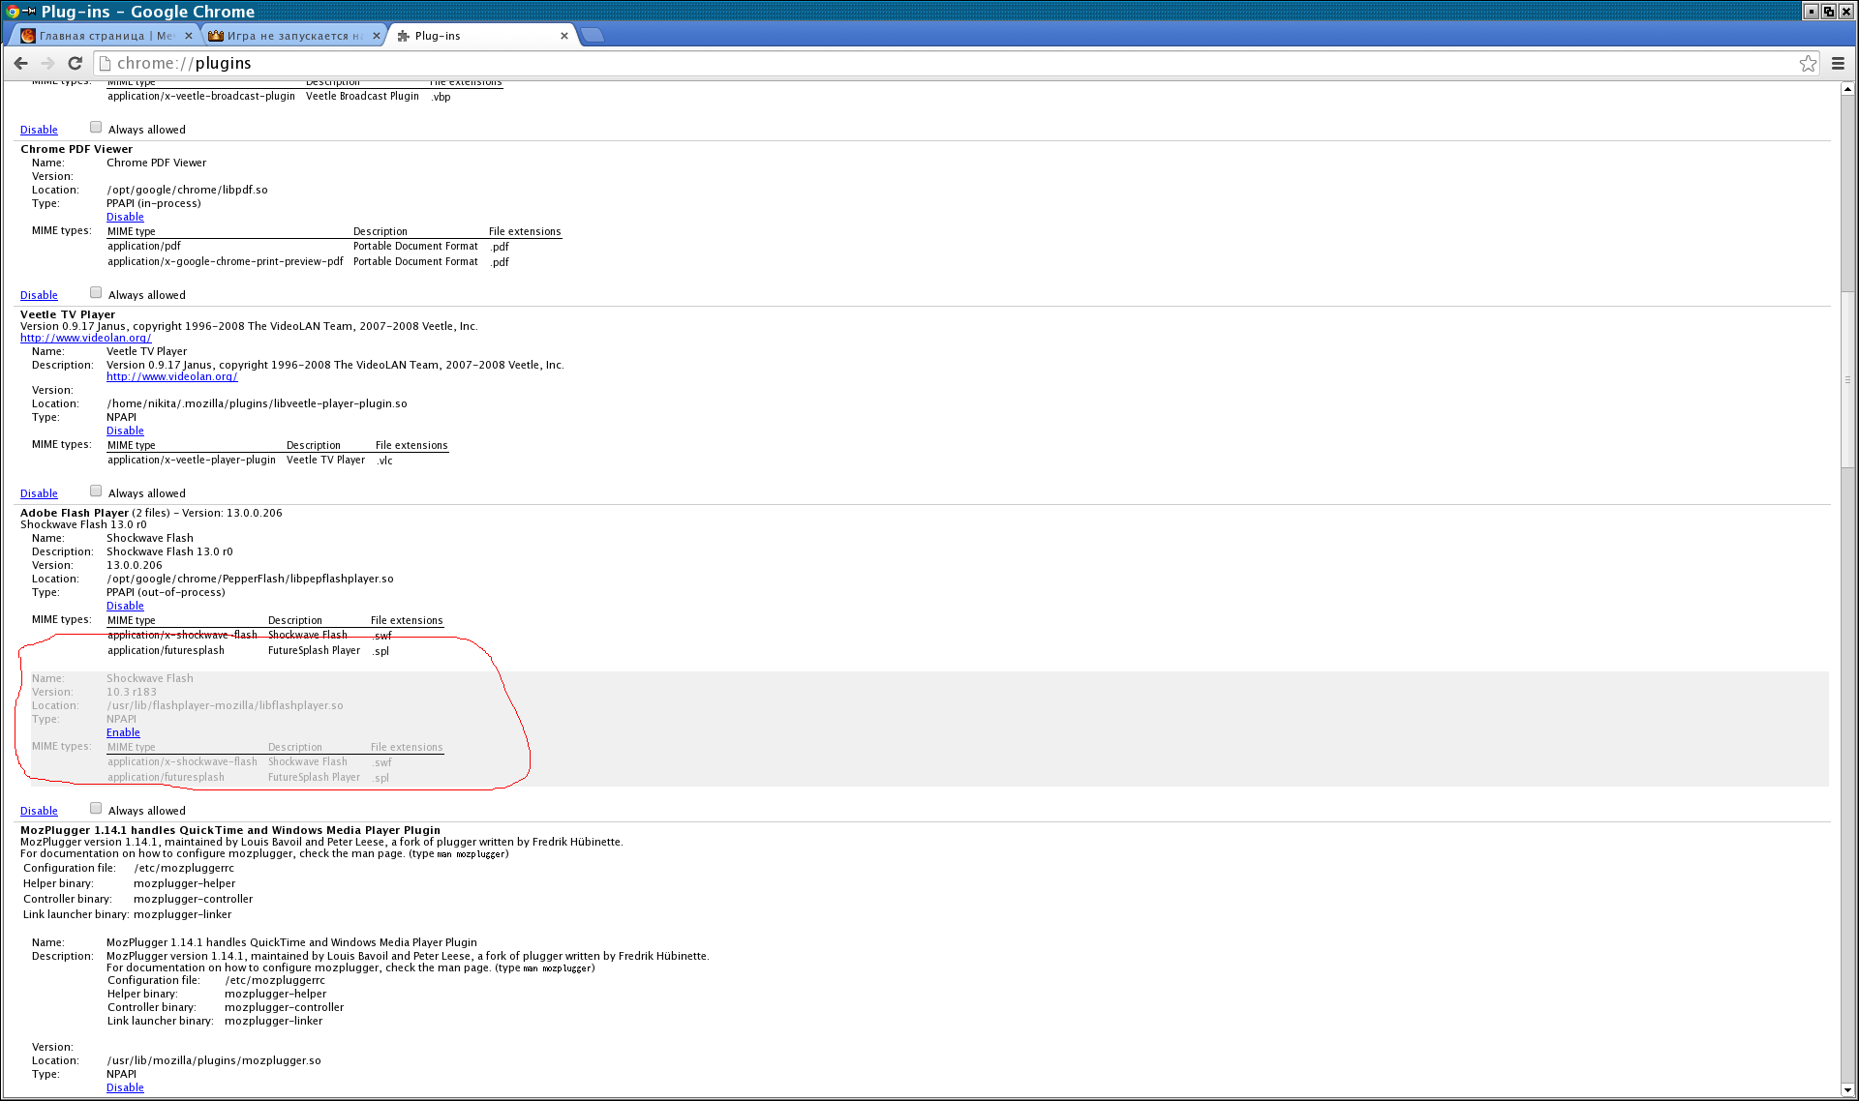The width and height of the screenshot is (1859, 1101).
Task: Disable the Adobe Flash Player plugin group
Action: (39, 811)
